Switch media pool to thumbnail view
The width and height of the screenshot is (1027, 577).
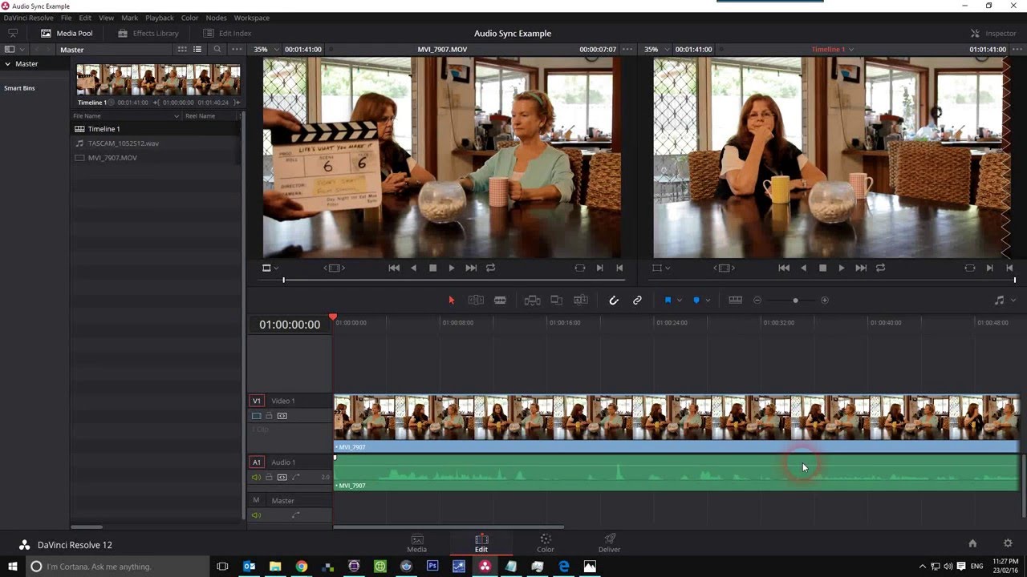[x=182, y=50]
